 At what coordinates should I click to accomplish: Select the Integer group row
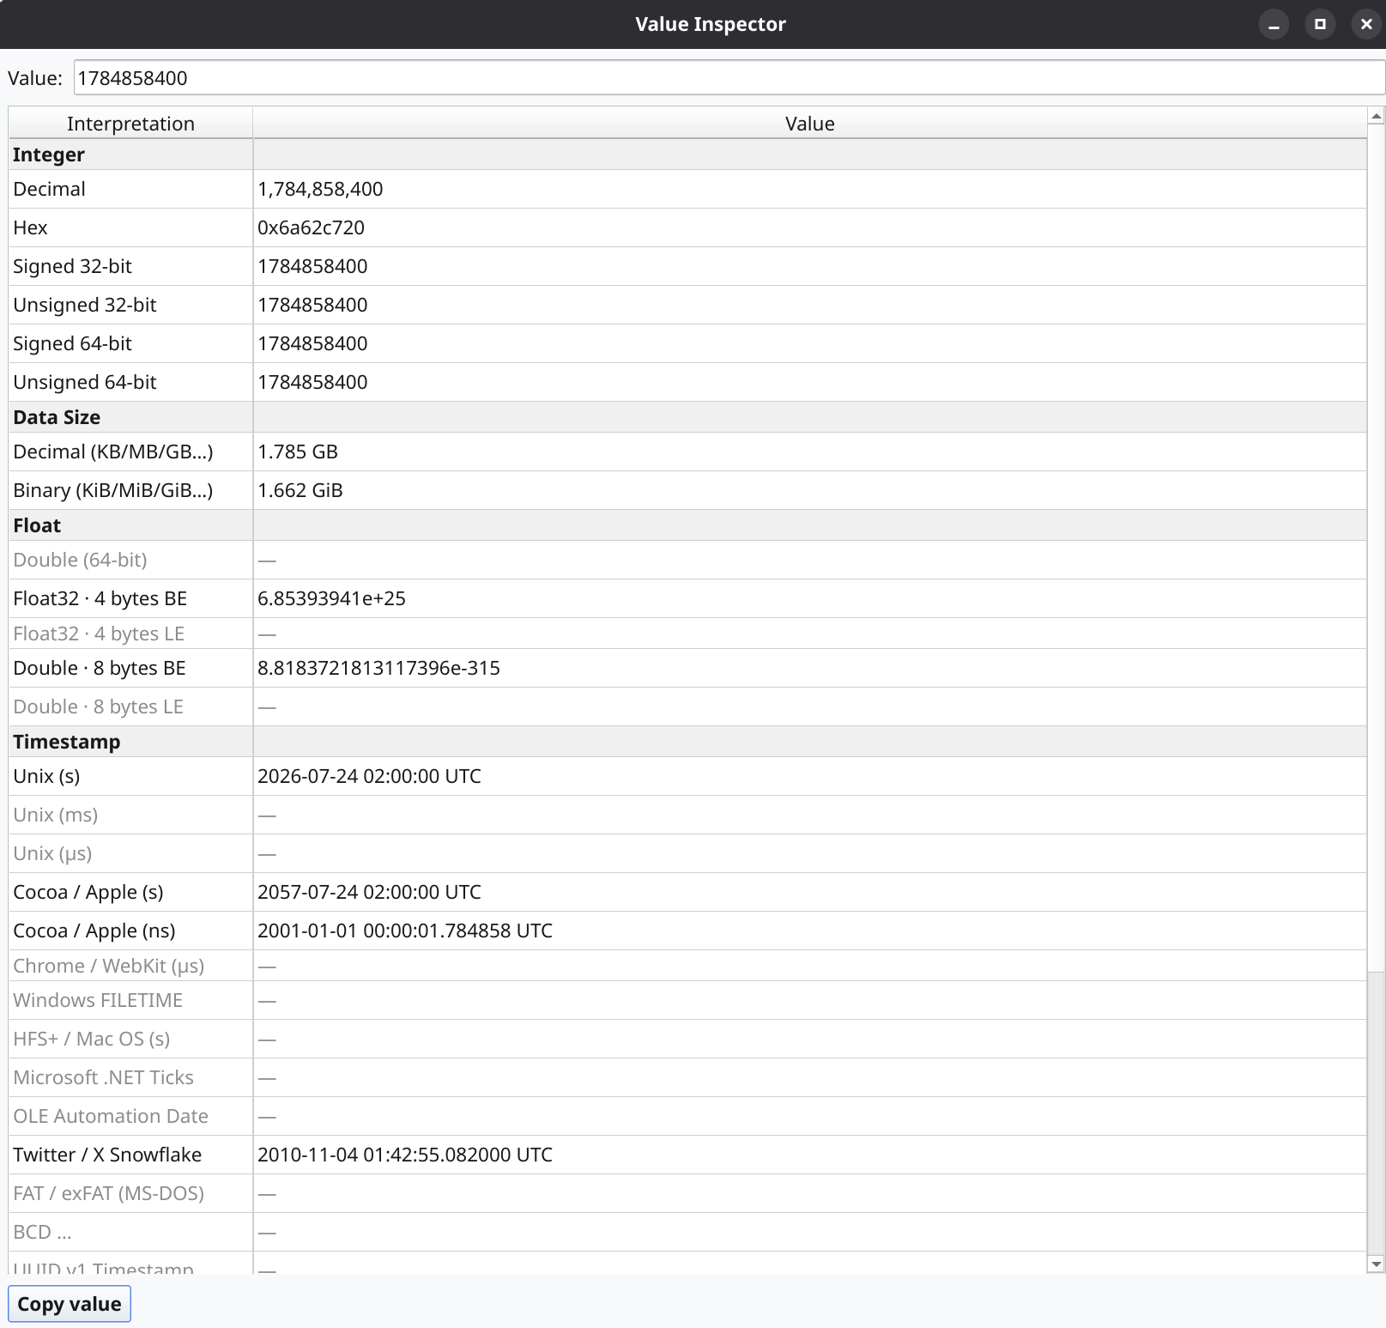click(x=687, y=155)
